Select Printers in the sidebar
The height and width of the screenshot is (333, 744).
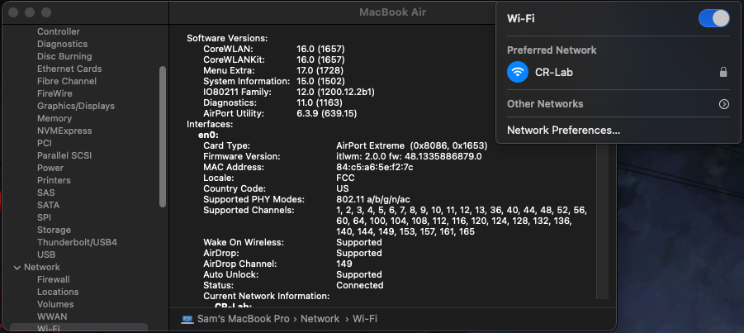click(x=54, y=180)
